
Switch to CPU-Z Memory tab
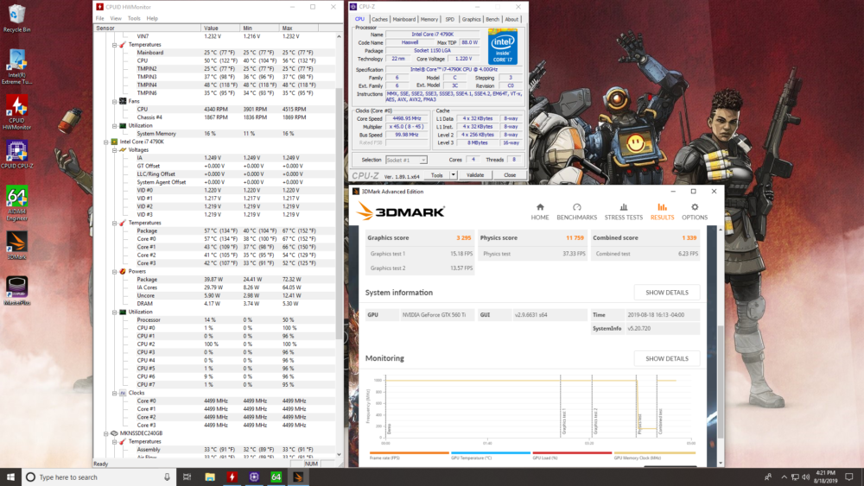click(429, 19)
